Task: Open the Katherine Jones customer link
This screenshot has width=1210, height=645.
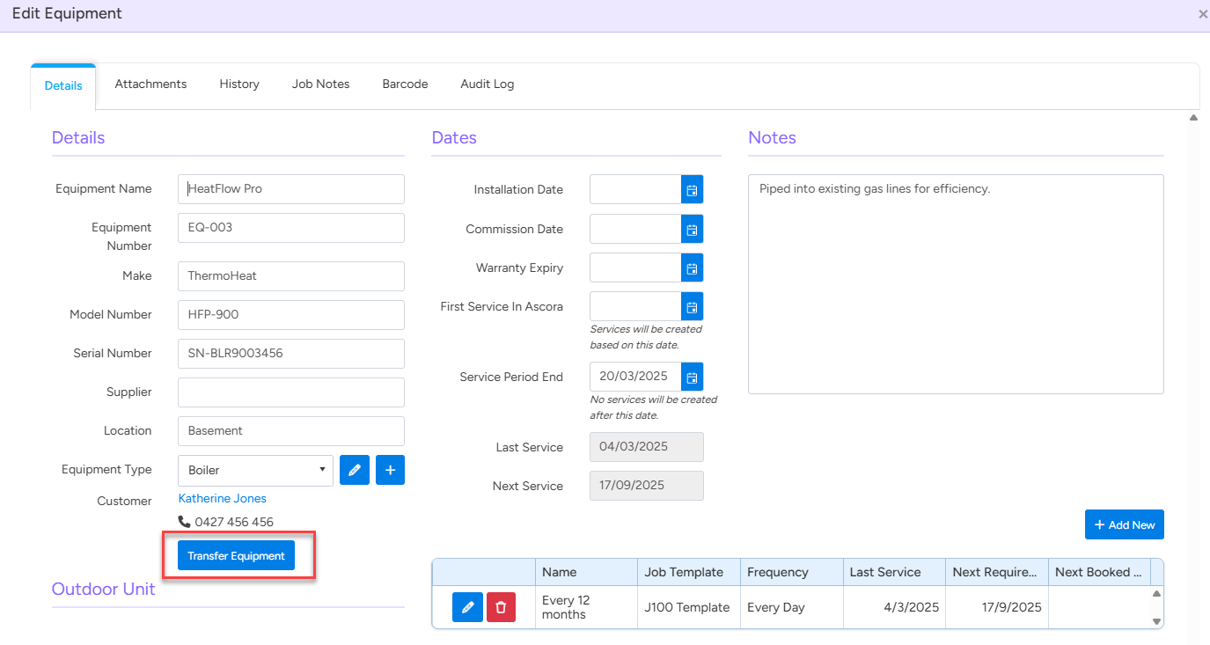Action: pos(222,498)
